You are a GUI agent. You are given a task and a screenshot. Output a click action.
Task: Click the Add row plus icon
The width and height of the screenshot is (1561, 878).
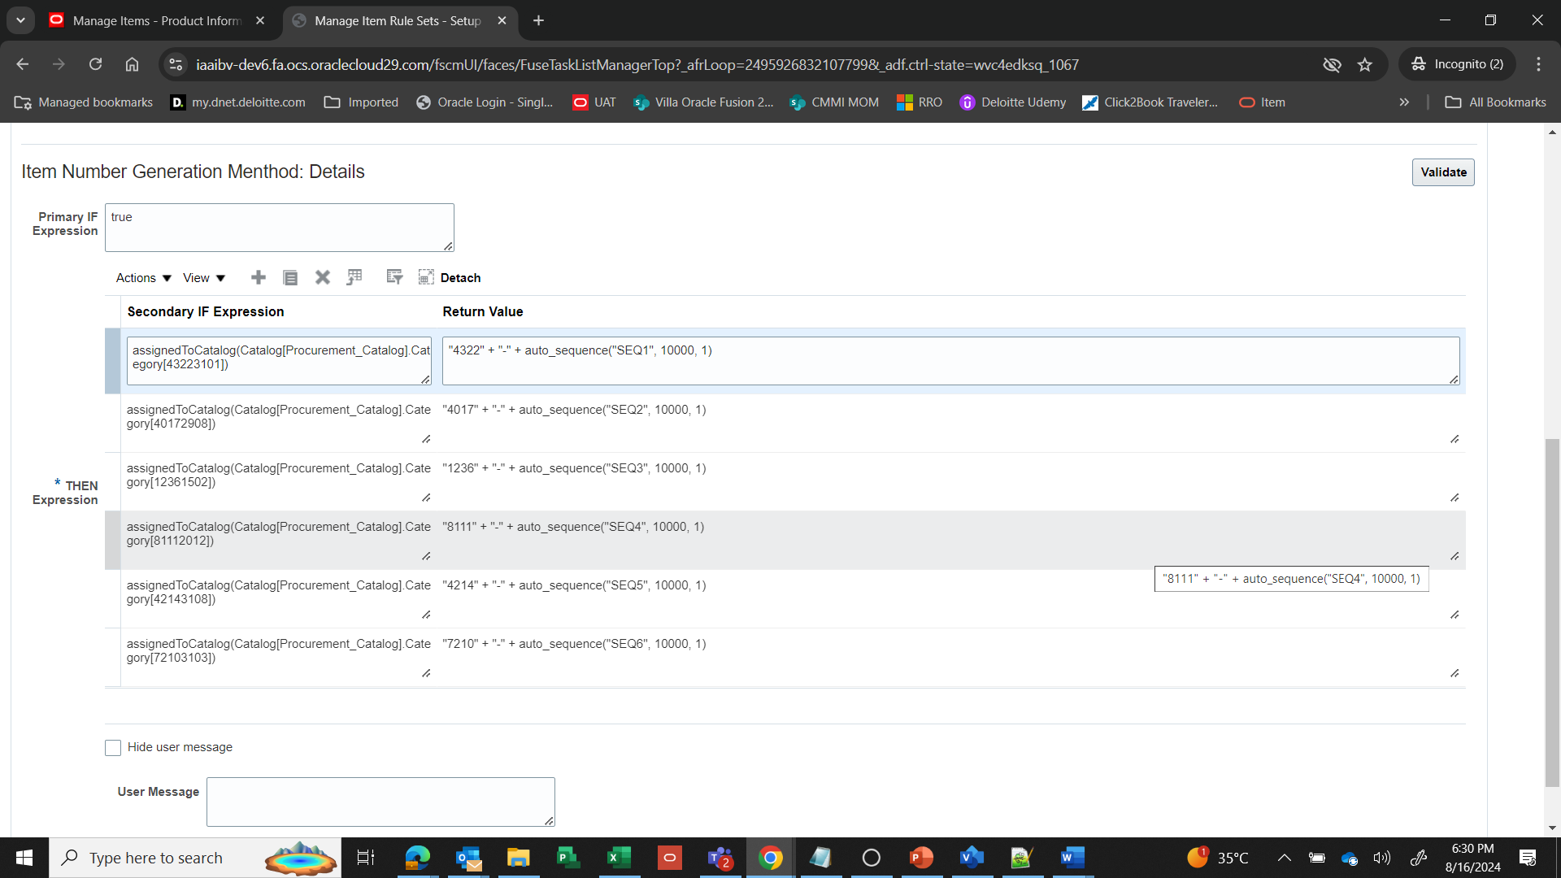258,277
